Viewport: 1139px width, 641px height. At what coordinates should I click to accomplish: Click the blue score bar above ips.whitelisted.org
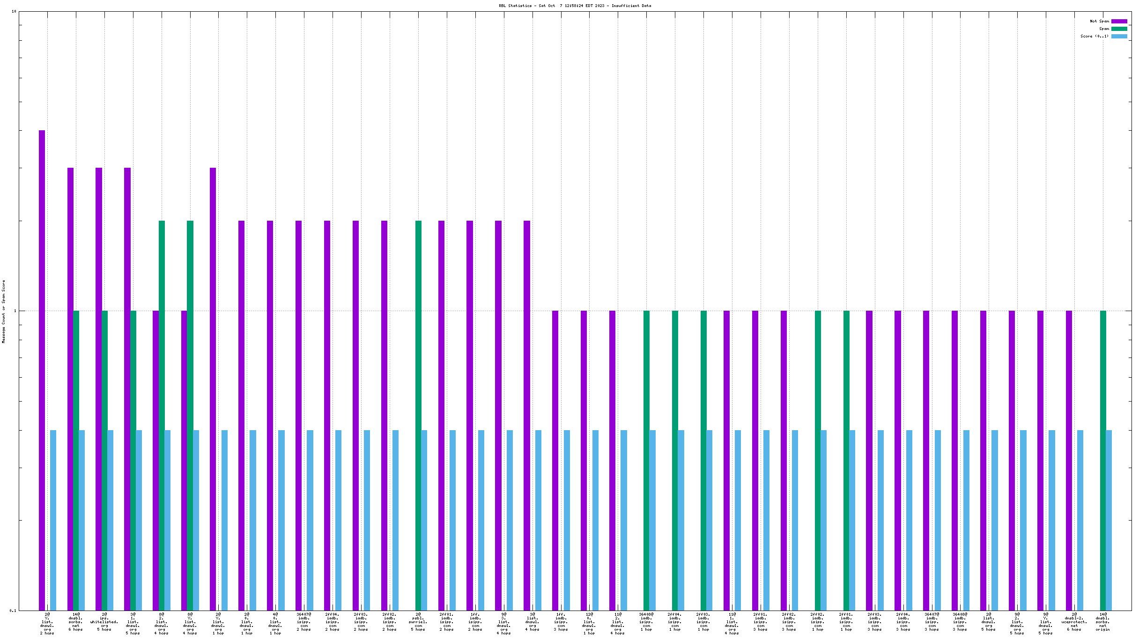[x=110, y=520]
